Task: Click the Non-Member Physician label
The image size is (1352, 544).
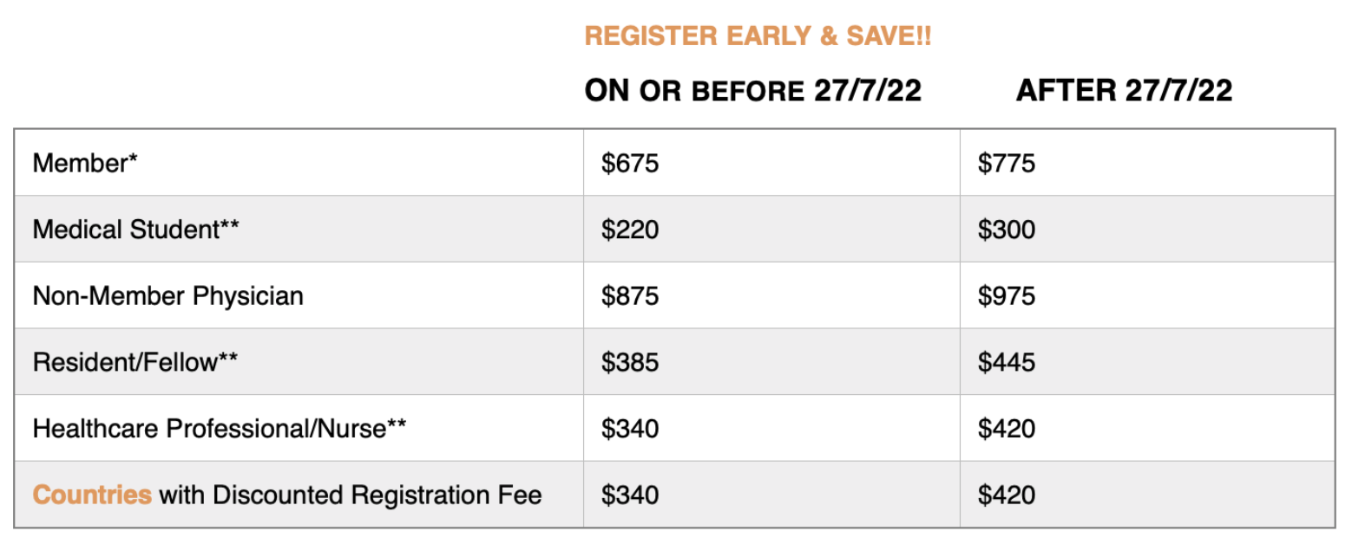Action: [x=168, y=296]
